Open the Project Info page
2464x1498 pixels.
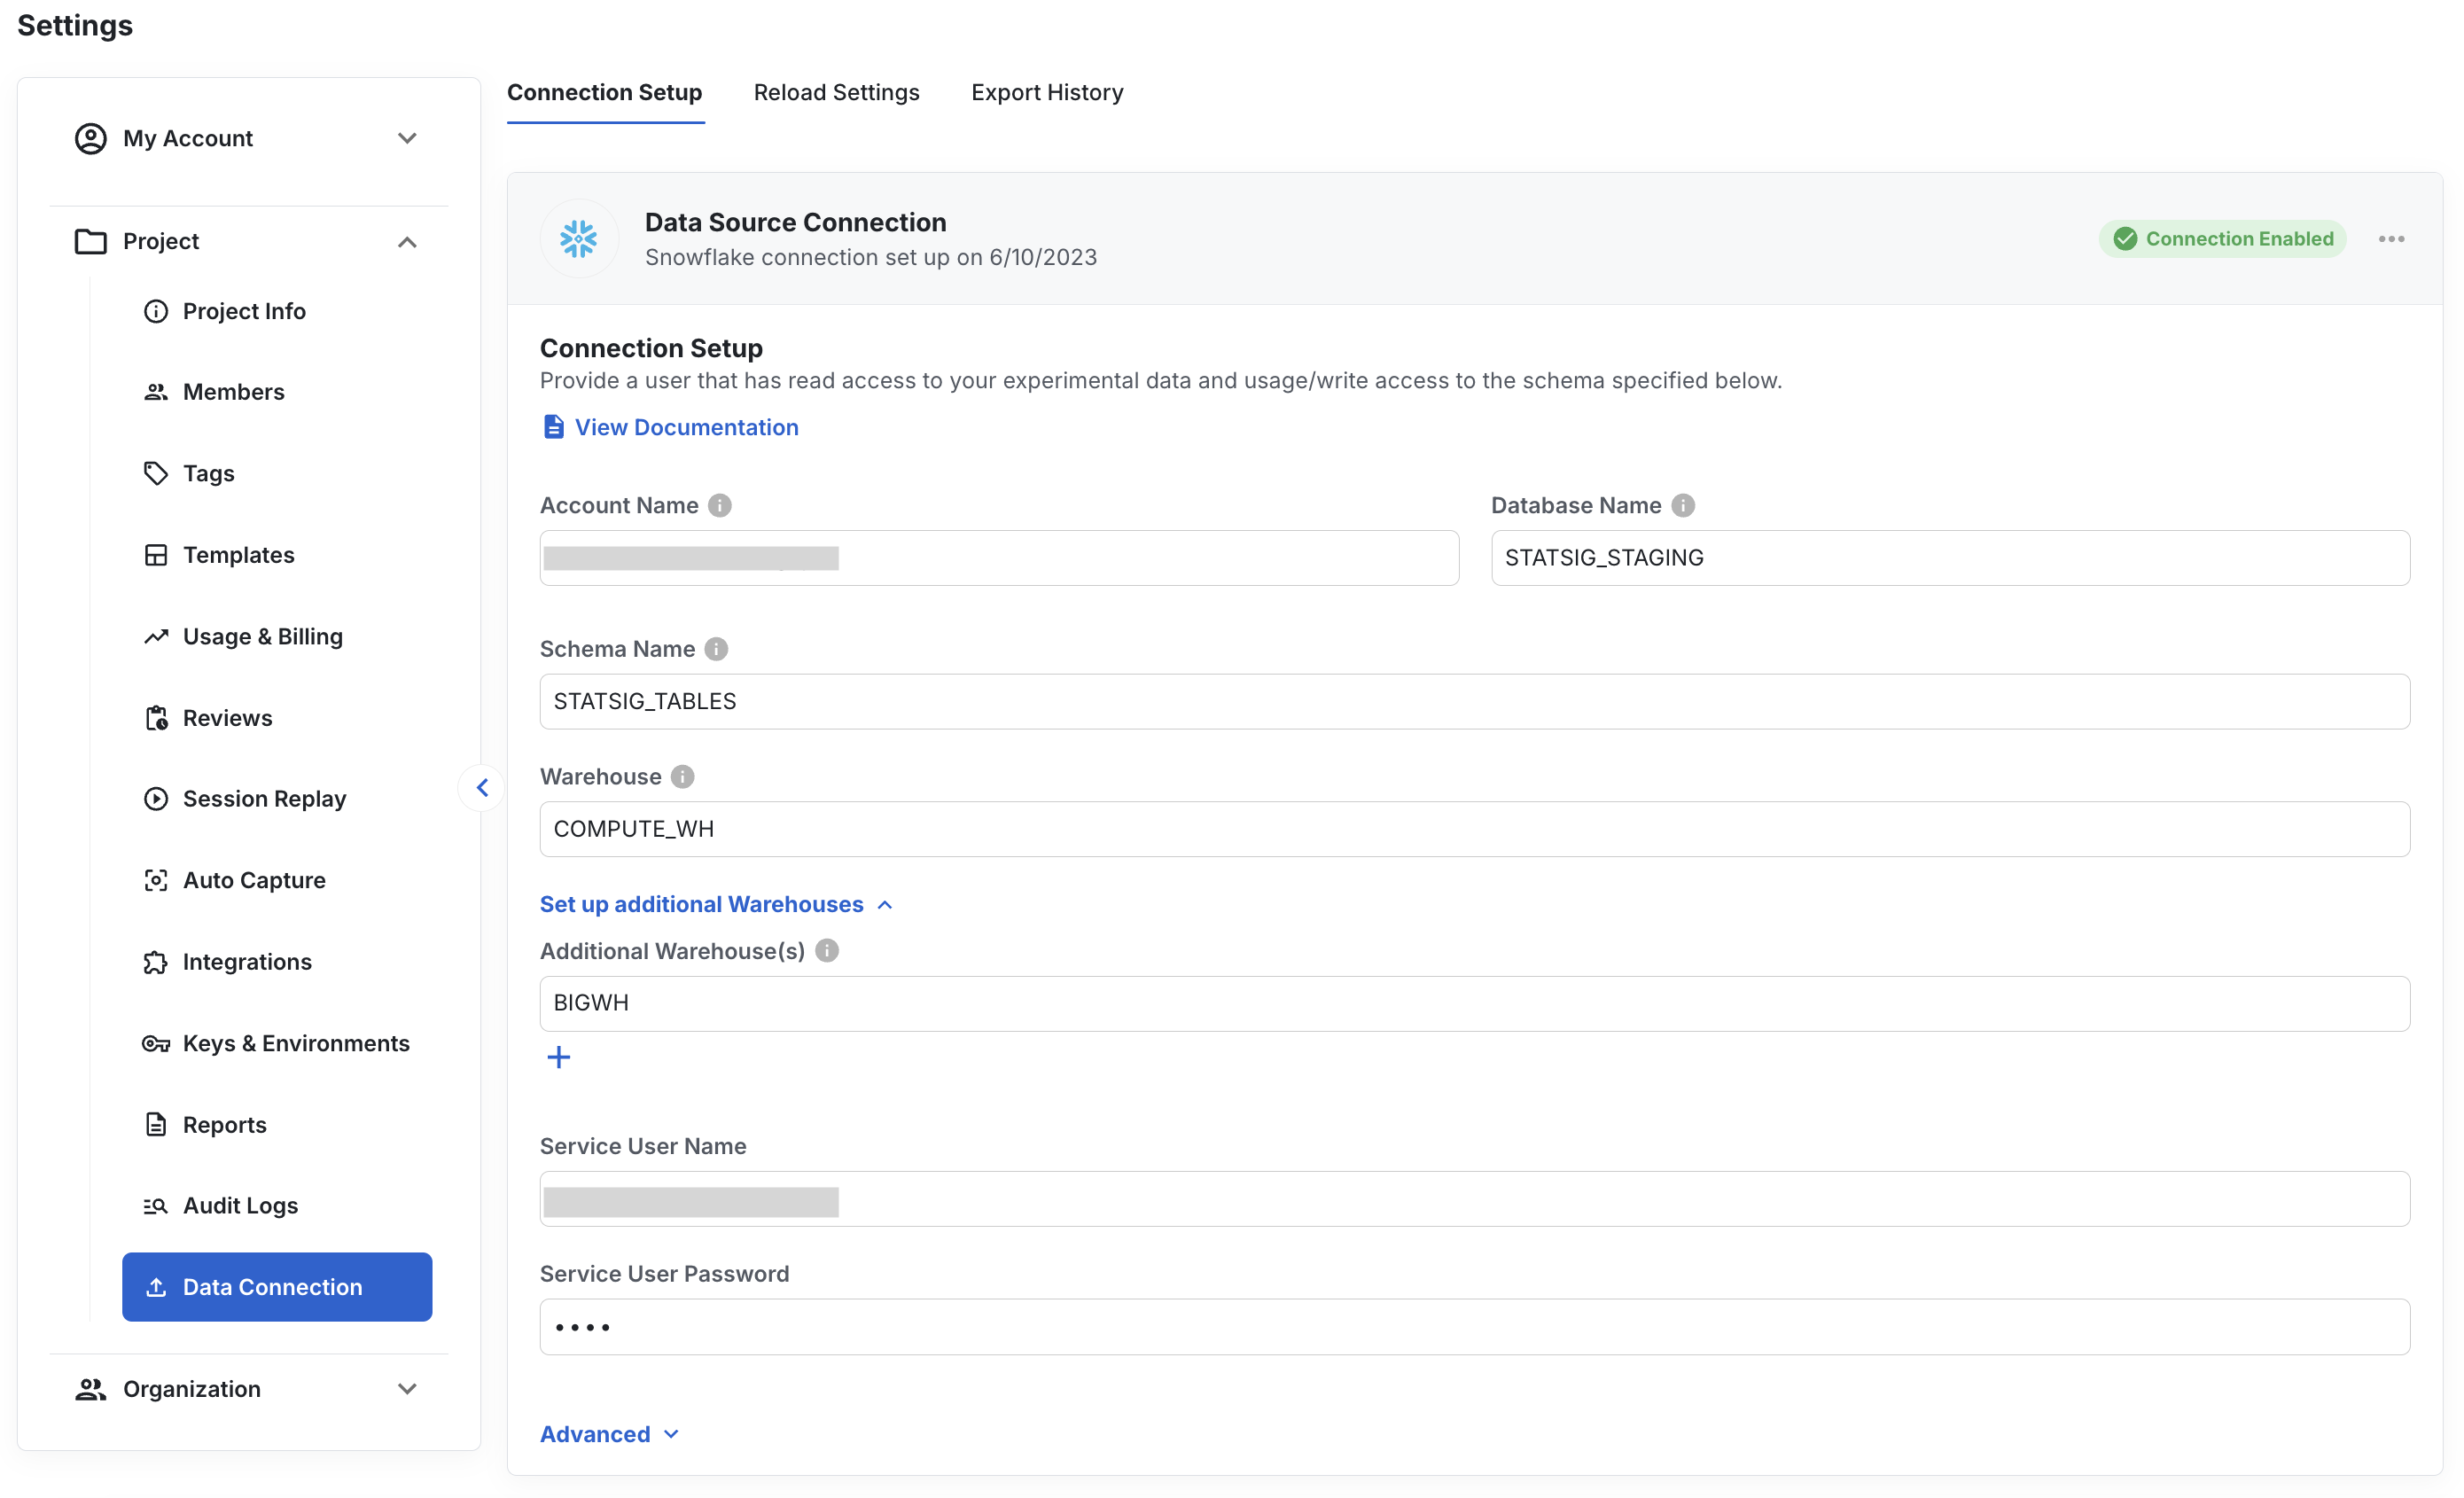(244, 311)
